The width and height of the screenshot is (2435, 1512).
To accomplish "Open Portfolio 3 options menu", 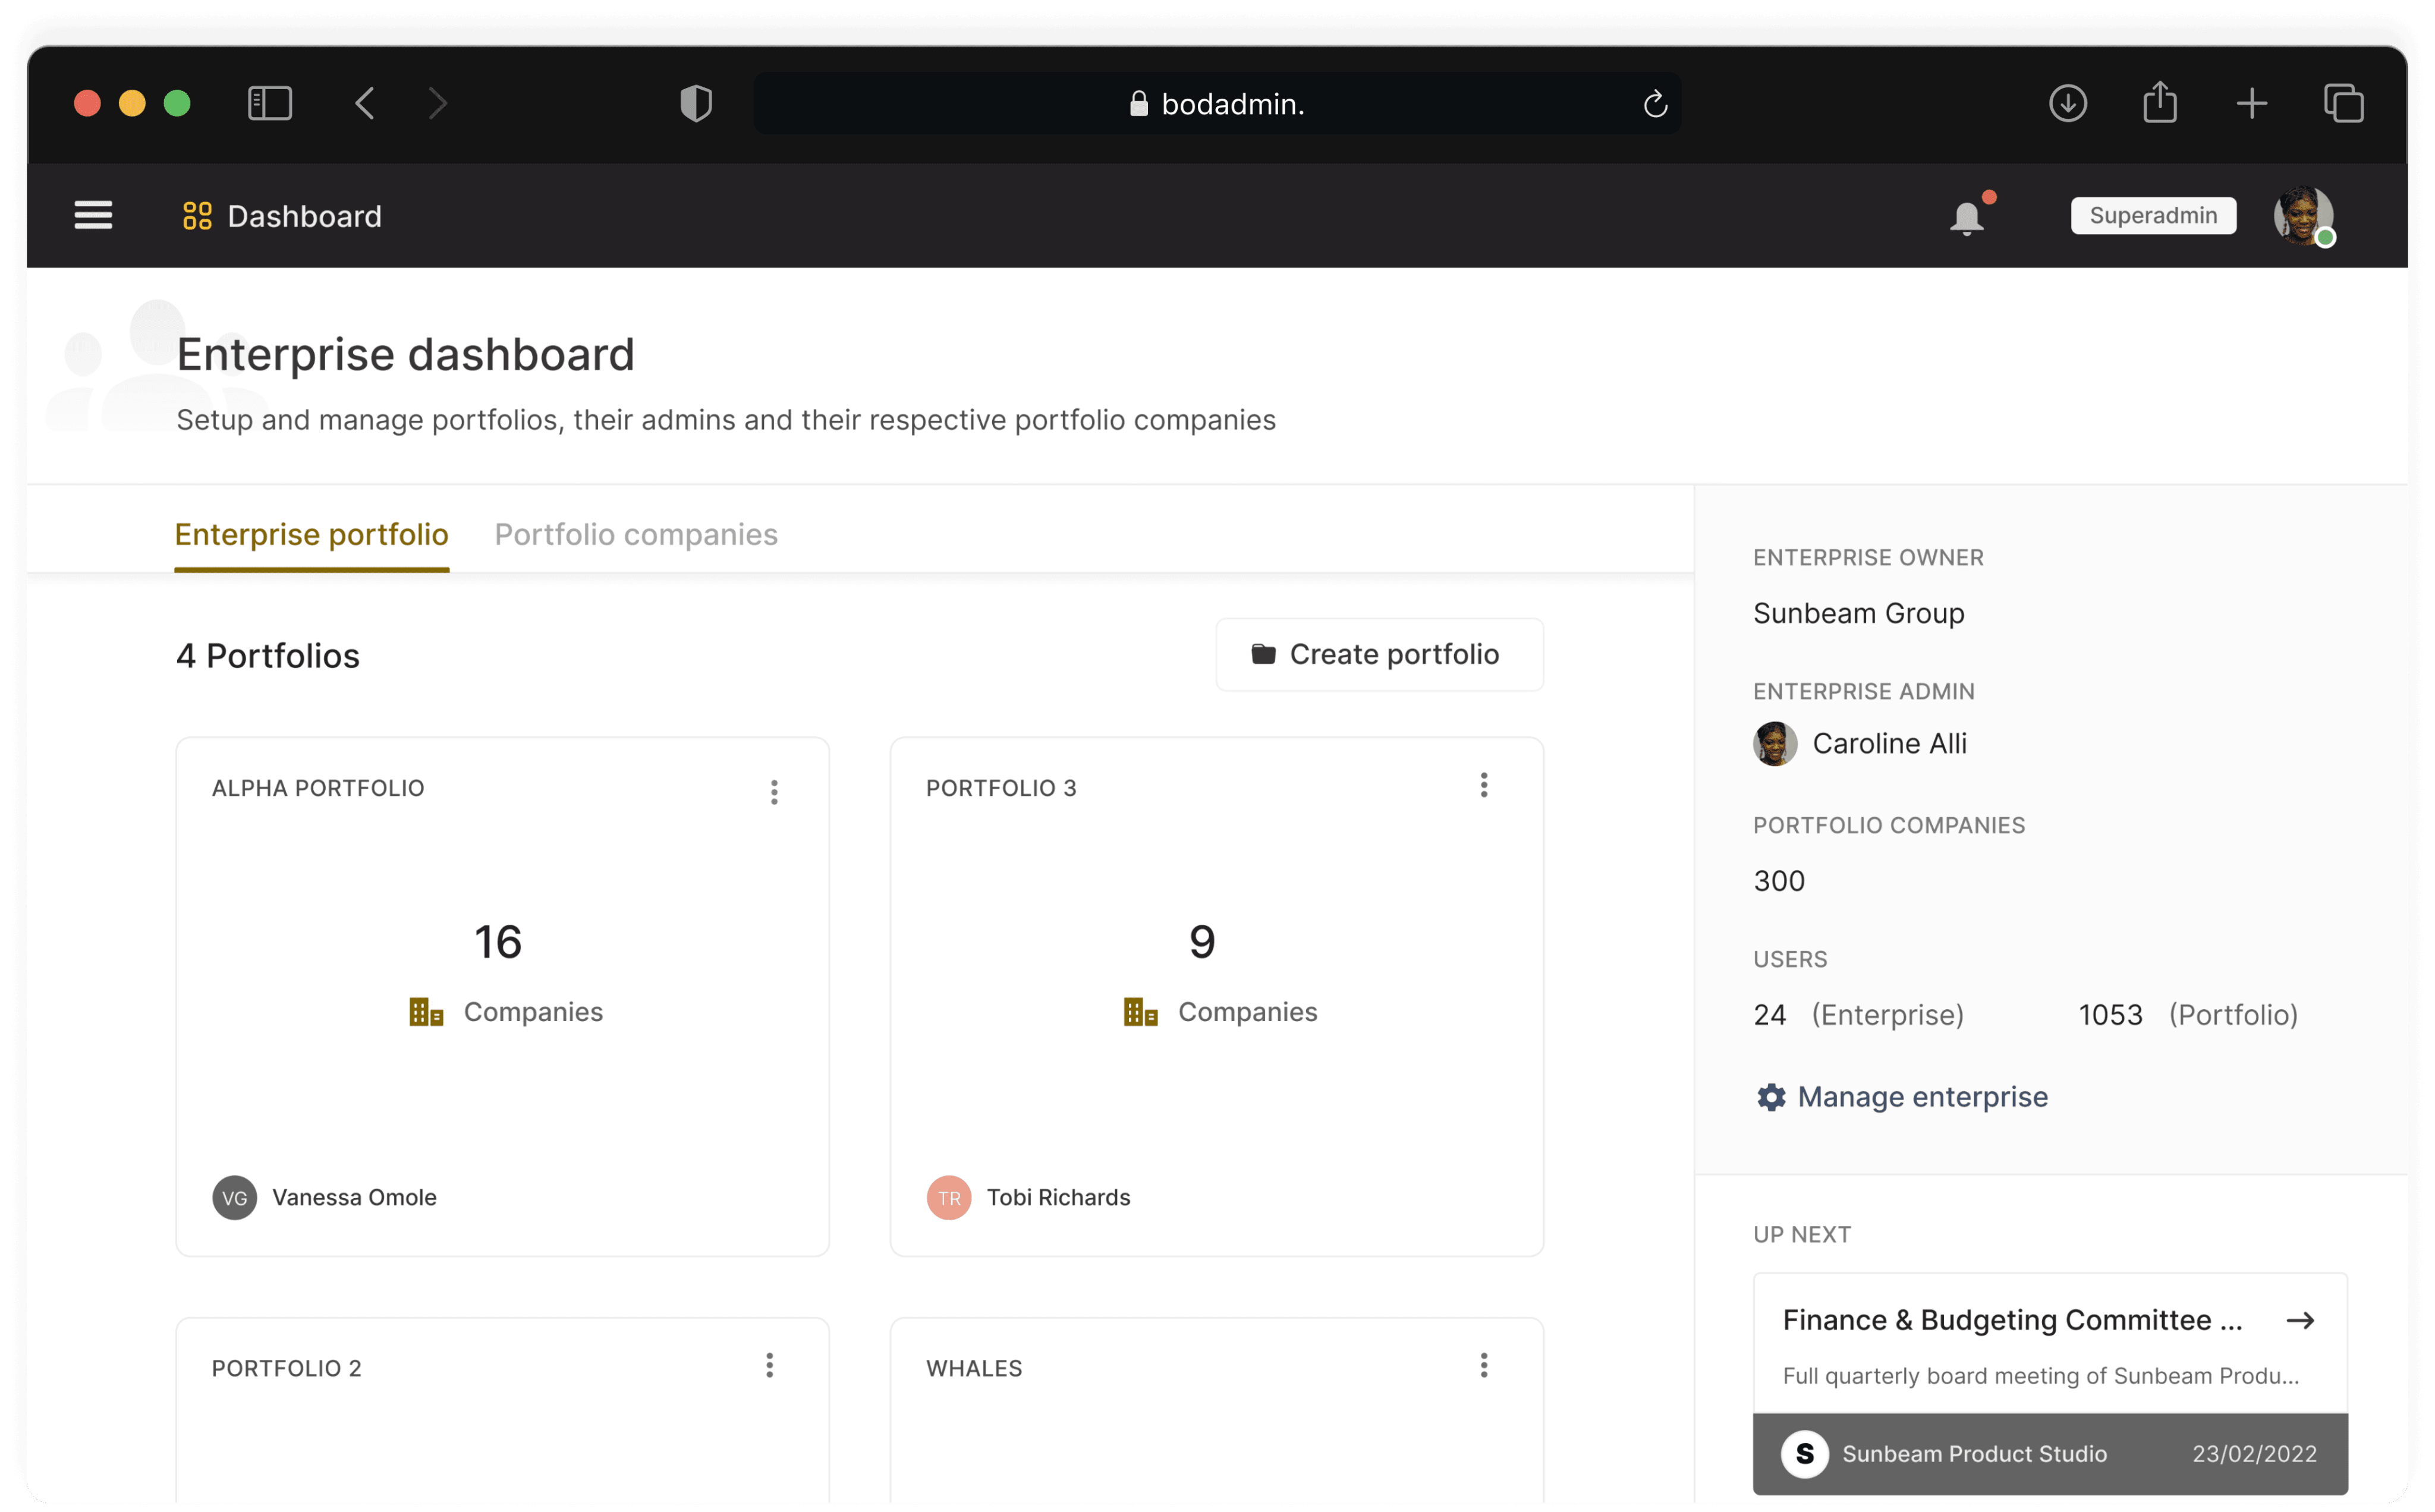I will pos(1484,785).
